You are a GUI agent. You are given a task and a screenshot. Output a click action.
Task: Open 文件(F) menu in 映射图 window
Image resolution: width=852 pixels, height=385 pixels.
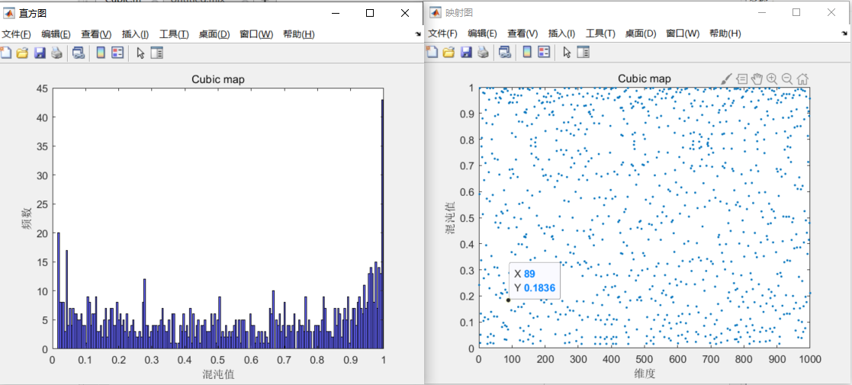click(x=443, y=34)
